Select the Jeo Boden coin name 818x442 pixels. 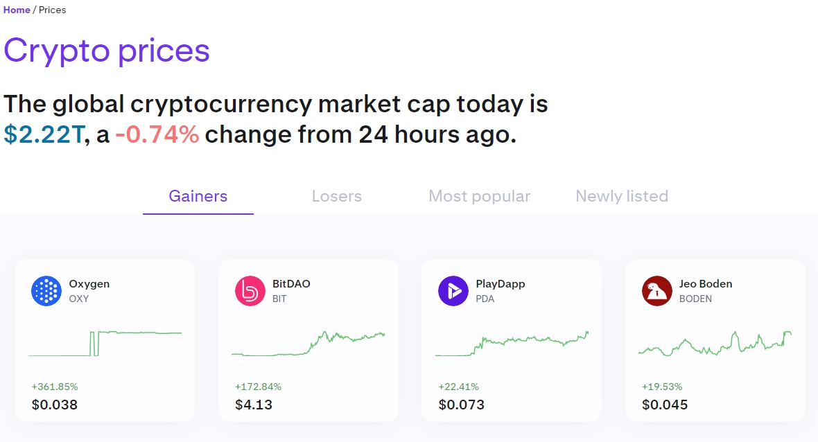pos(706,284)
